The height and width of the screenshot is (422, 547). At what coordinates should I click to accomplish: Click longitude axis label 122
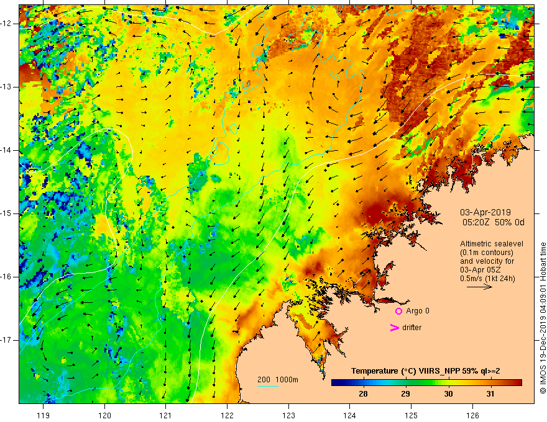tap(227, 415)
